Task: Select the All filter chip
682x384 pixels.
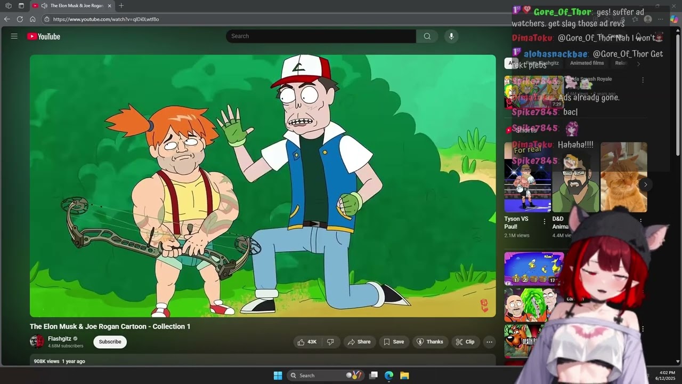Action: coord(510,63)
